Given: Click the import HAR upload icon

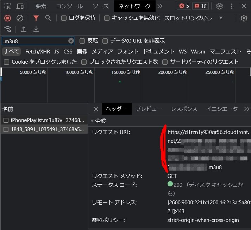Looking at the screenshot, I should [x=24, y=29].
